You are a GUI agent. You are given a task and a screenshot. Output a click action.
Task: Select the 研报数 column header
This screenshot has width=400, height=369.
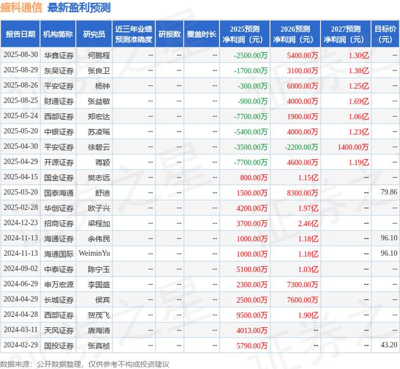(x=169, y=34)
